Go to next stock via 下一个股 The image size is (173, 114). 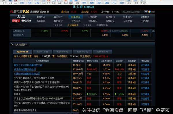click(115, 12)
